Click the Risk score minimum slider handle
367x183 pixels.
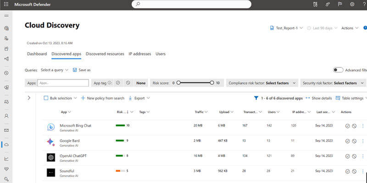point(178,83)
